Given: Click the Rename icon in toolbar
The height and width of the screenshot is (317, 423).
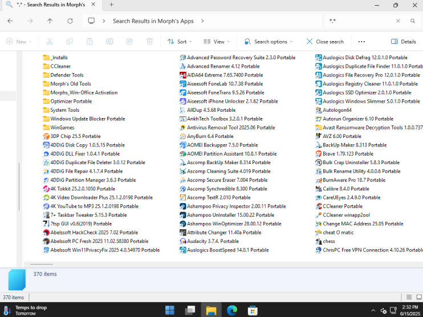Looking at the screenshot, I should (109, 42).
